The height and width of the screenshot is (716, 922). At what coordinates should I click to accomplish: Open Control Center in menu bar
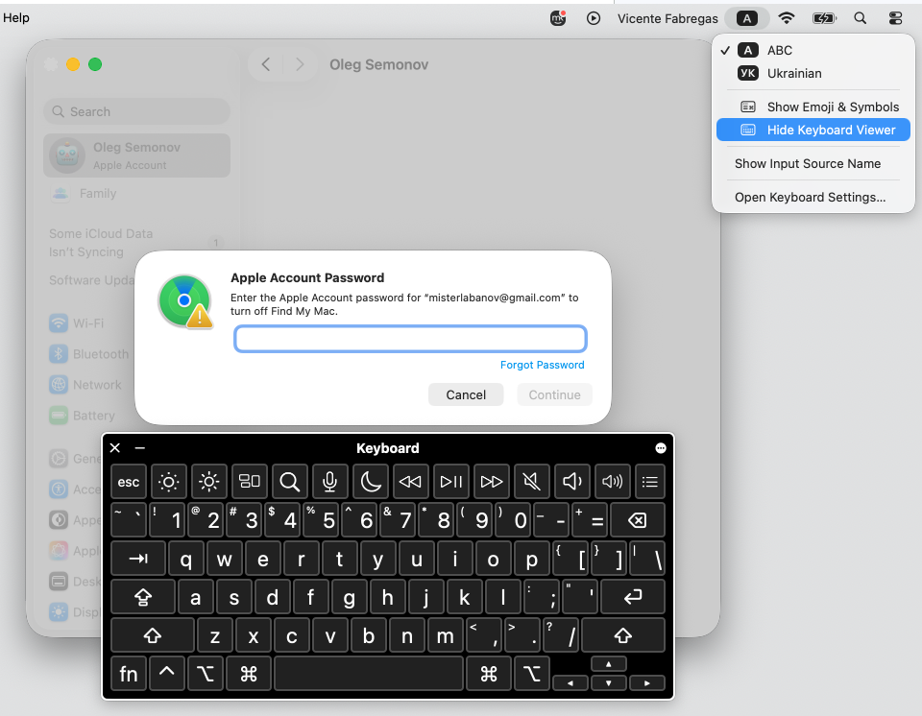point(895,18)
